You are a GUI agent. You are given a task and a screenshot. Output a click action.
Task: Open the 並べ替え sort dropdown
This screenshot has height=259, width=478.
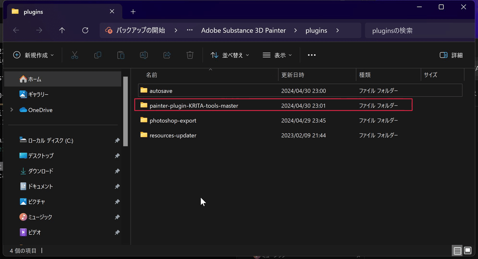pyautogui.click(x=230, y=55)
